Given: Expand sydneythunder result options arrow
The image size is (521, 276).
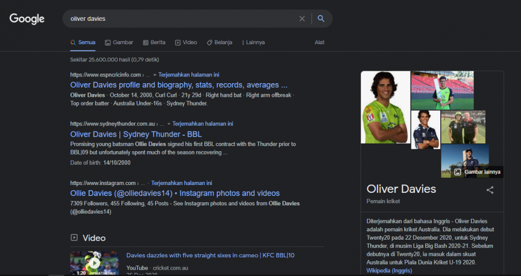Looking at the screenshot, I should point(169,124).
